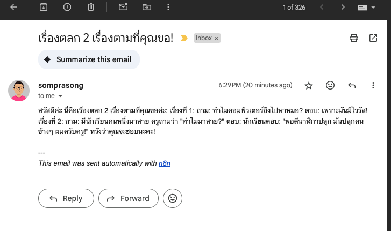Open the Move to folder icon

(x=147, y=7)
